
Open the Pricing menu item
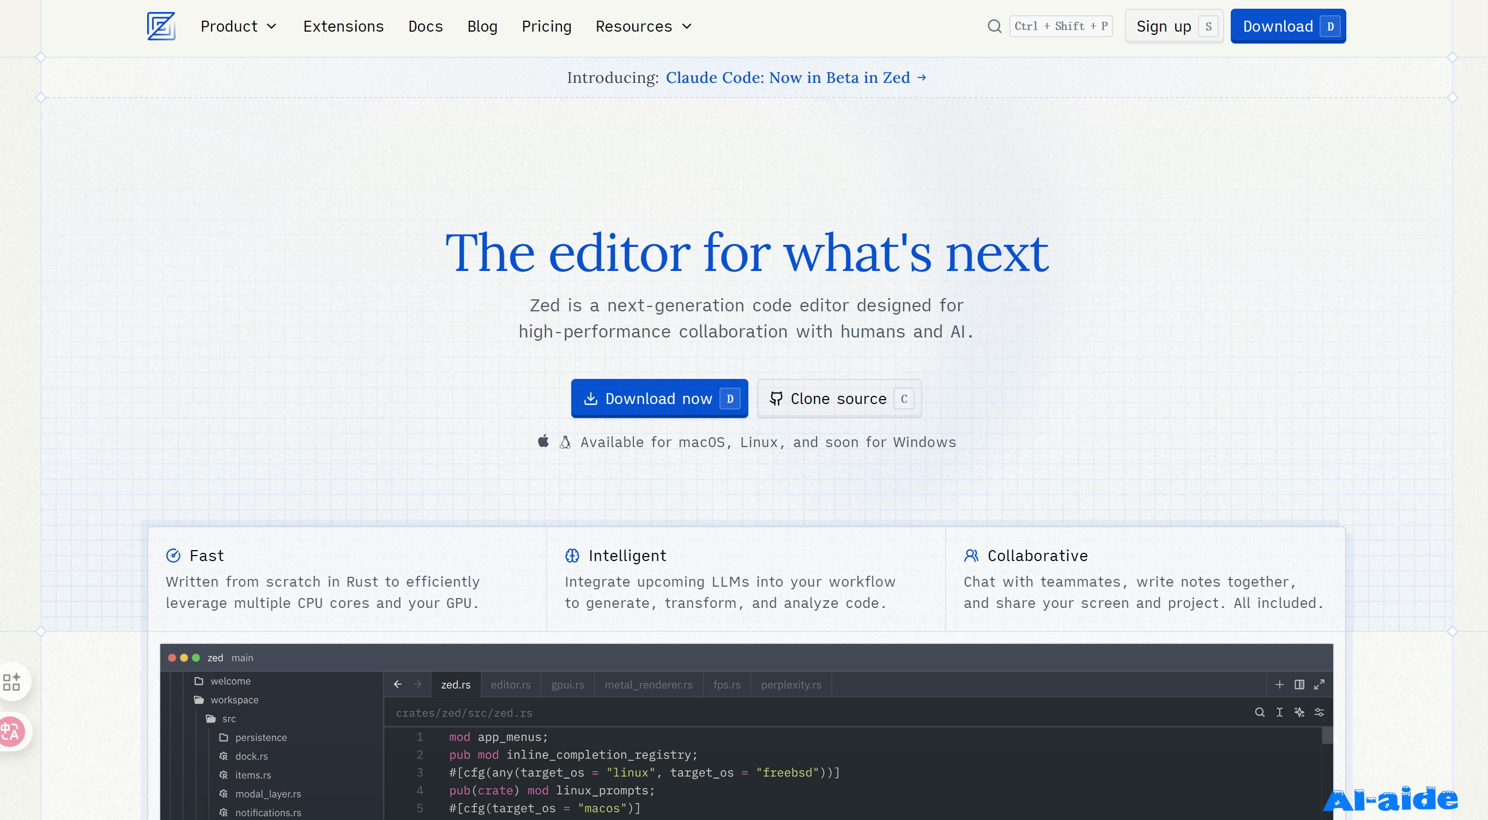[546, 27]
